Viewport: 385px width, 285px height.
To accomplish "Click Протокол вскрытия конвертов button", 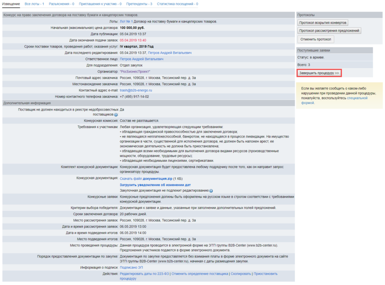I will [x=322, y=23].
